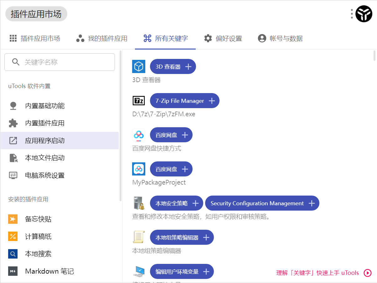Click the uTools logo in top corner

pos(364,14)
